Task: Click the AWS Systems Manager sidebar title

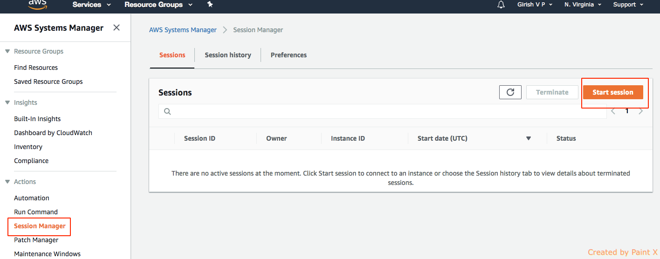Action: tap(59, 28)
